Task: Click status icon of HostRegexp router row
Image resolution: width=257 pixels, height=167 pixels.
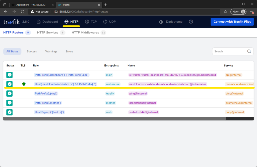Action: (x=10, y=112)
